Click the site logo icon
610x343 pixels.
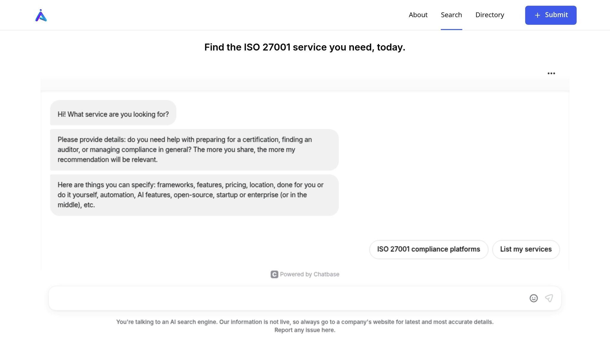pos(41,15)
